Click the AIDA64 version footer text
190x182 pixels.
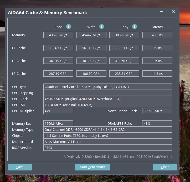coord(118,157)
